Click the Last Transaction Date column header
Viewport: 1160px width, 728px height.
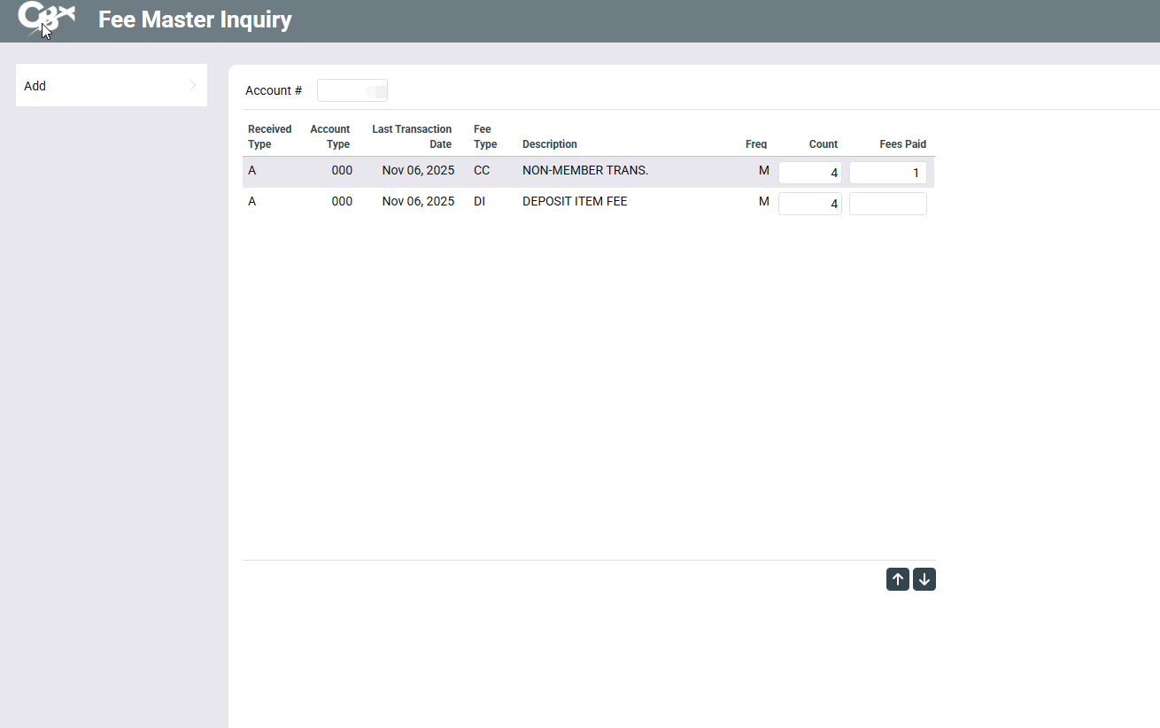[412, 136]
